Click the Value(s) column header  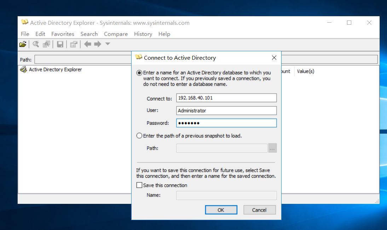(306, 71)
